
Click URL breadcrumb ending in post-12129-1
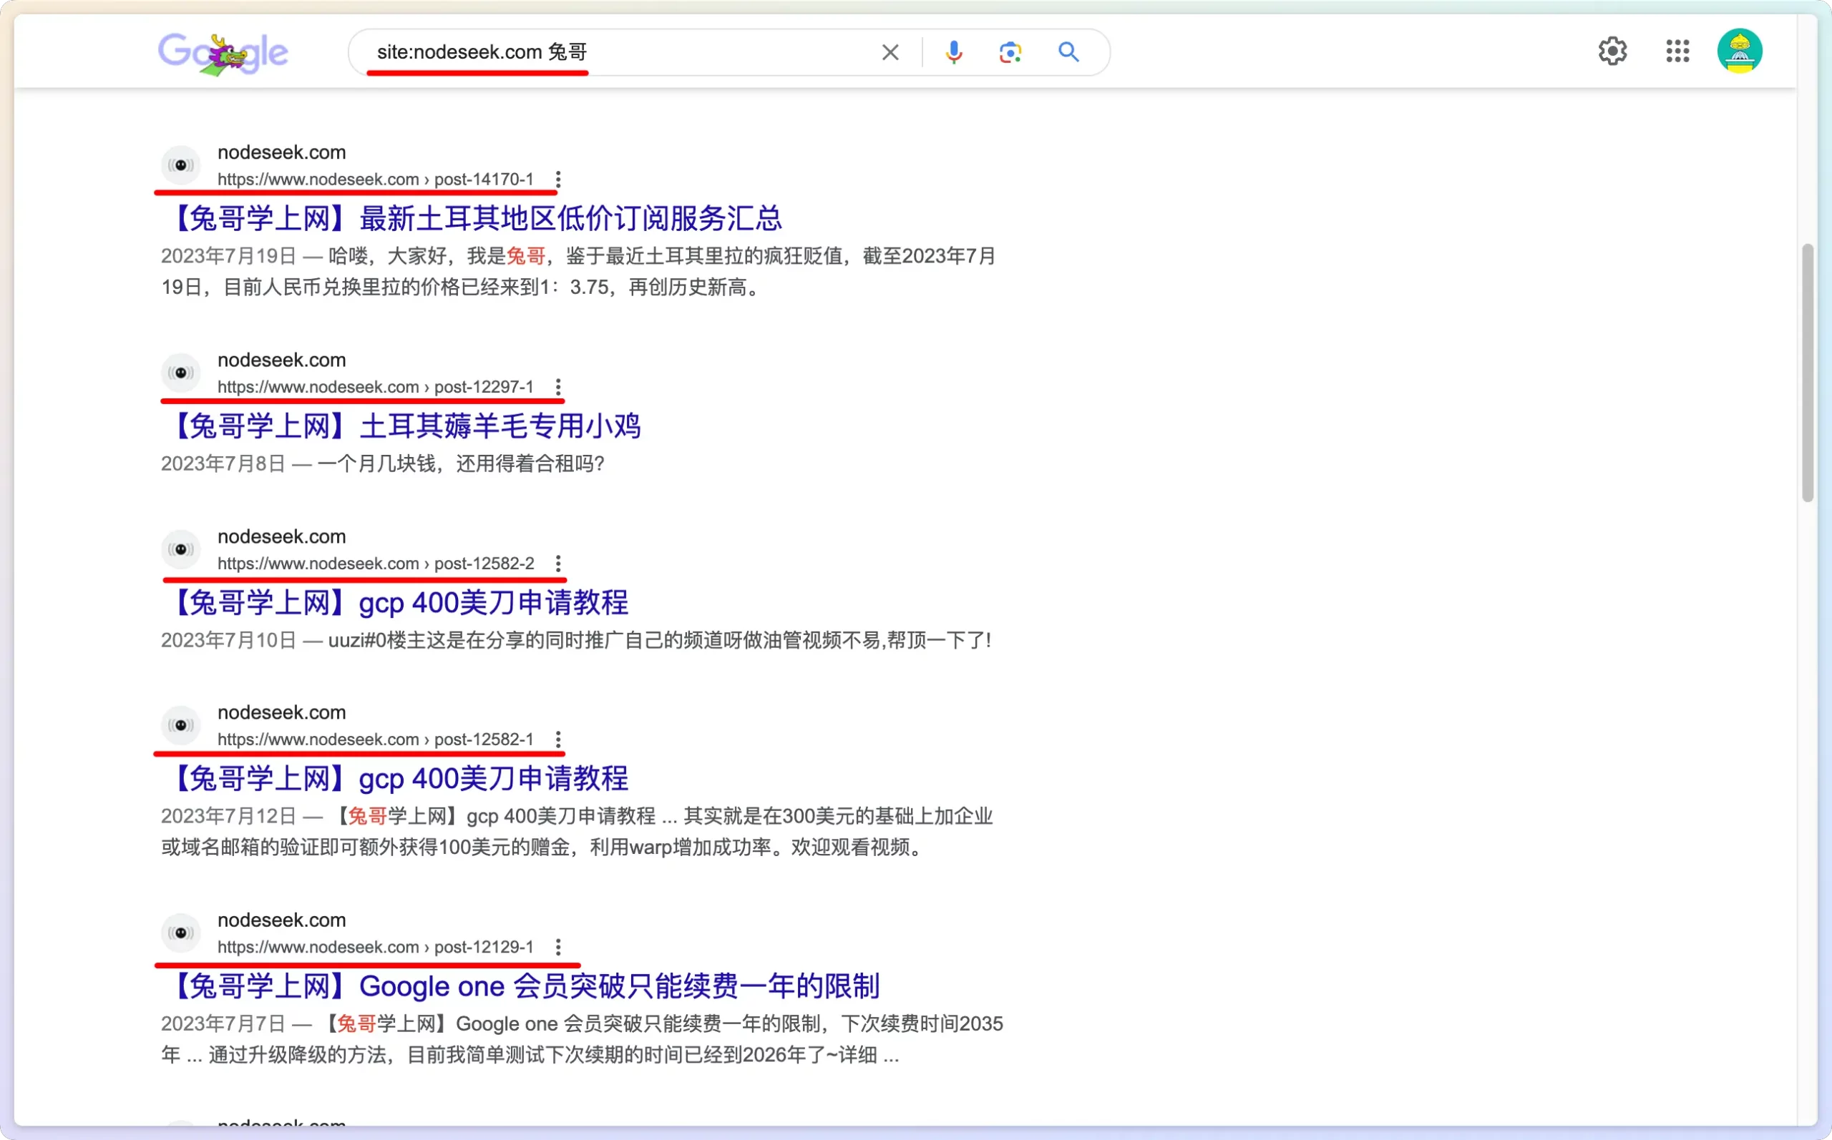click(x=376, y=947)
